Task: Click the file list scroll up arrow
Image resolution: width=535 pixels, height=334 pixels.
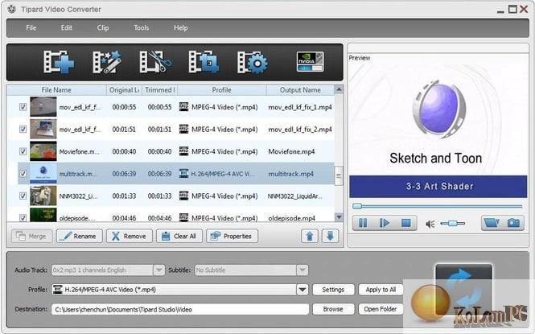Action: 339,89
